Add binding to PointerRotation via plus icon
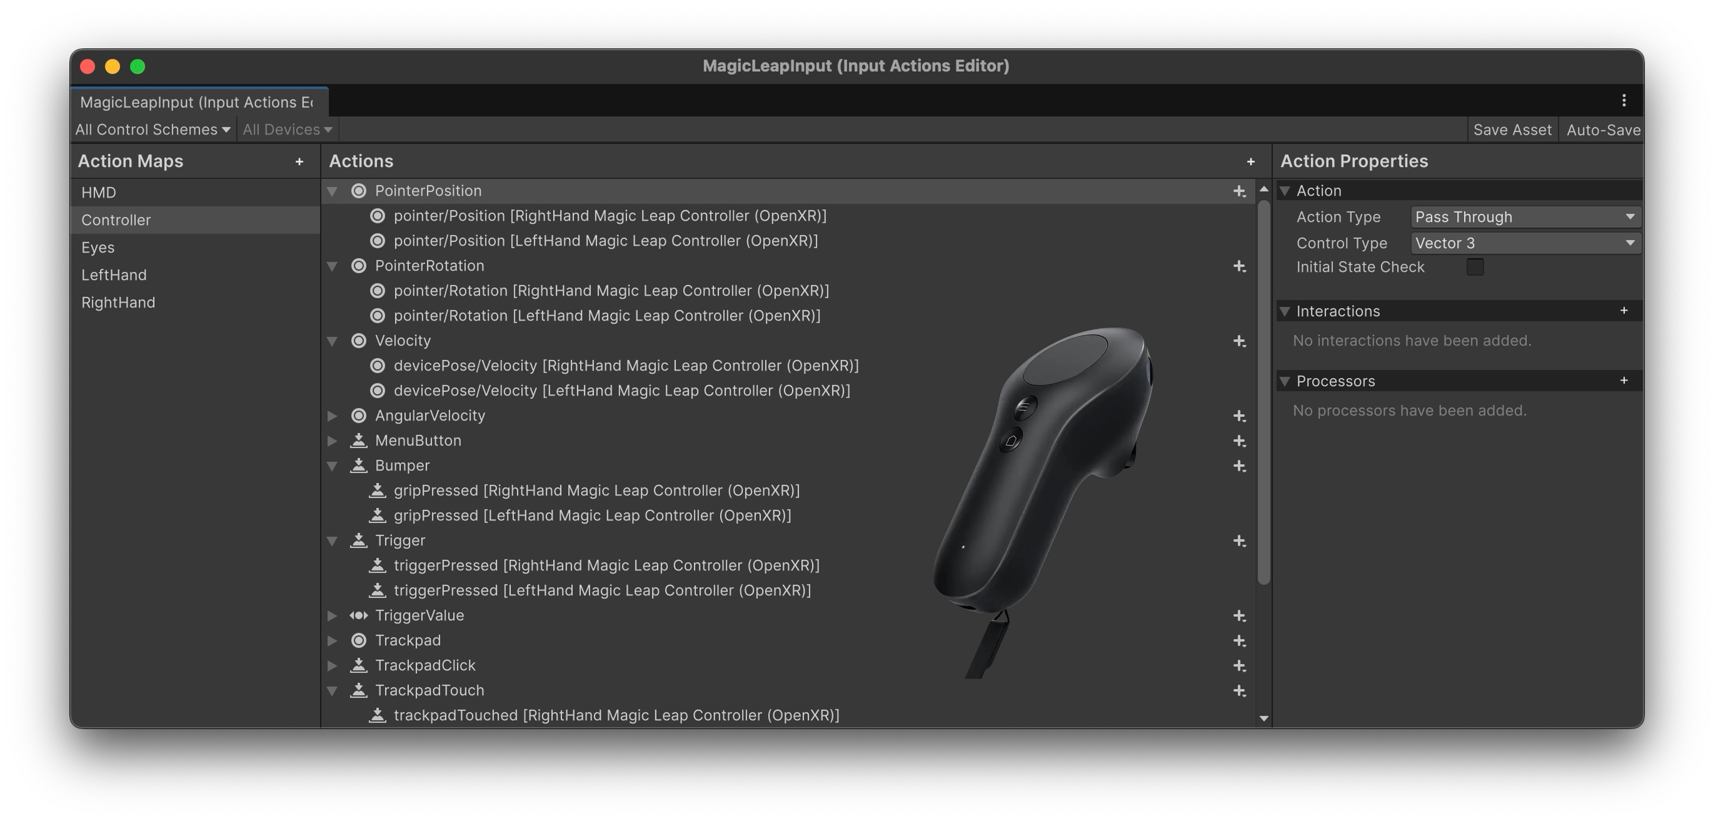 (x=1238, y=266)
